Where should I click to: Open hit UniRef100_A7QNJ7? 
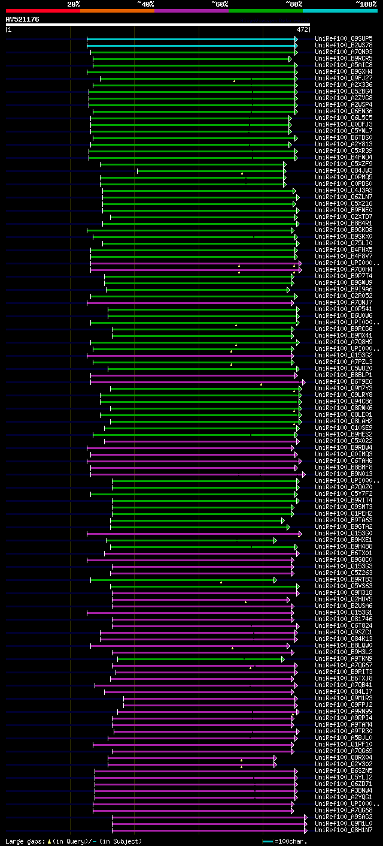click(344, 303)
